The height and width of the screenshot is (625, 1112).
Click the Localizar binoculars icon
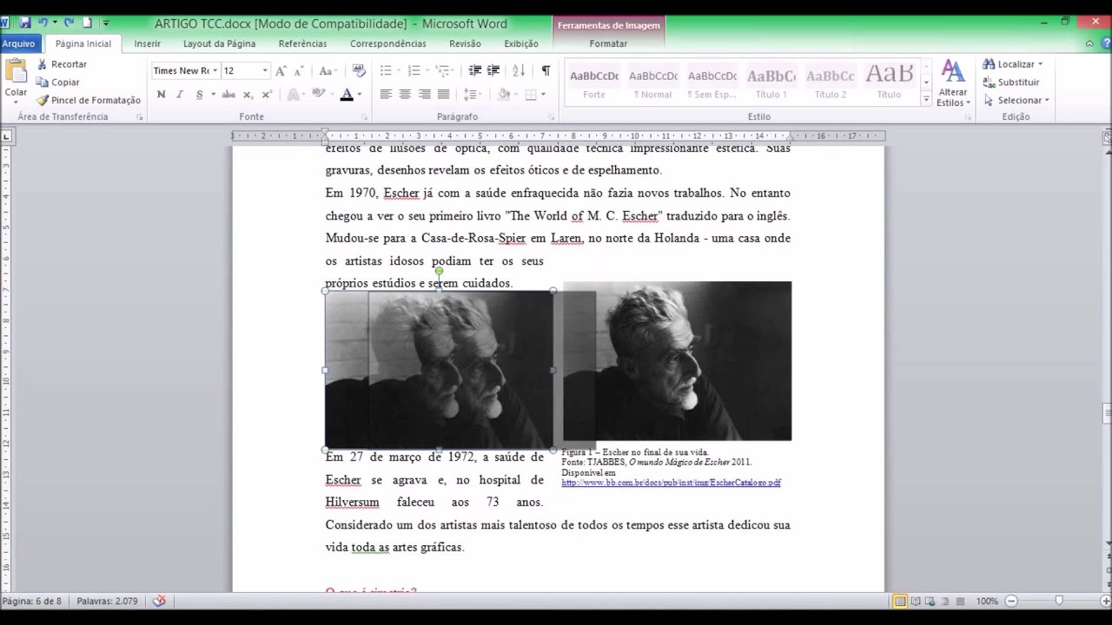pos(989,64)
